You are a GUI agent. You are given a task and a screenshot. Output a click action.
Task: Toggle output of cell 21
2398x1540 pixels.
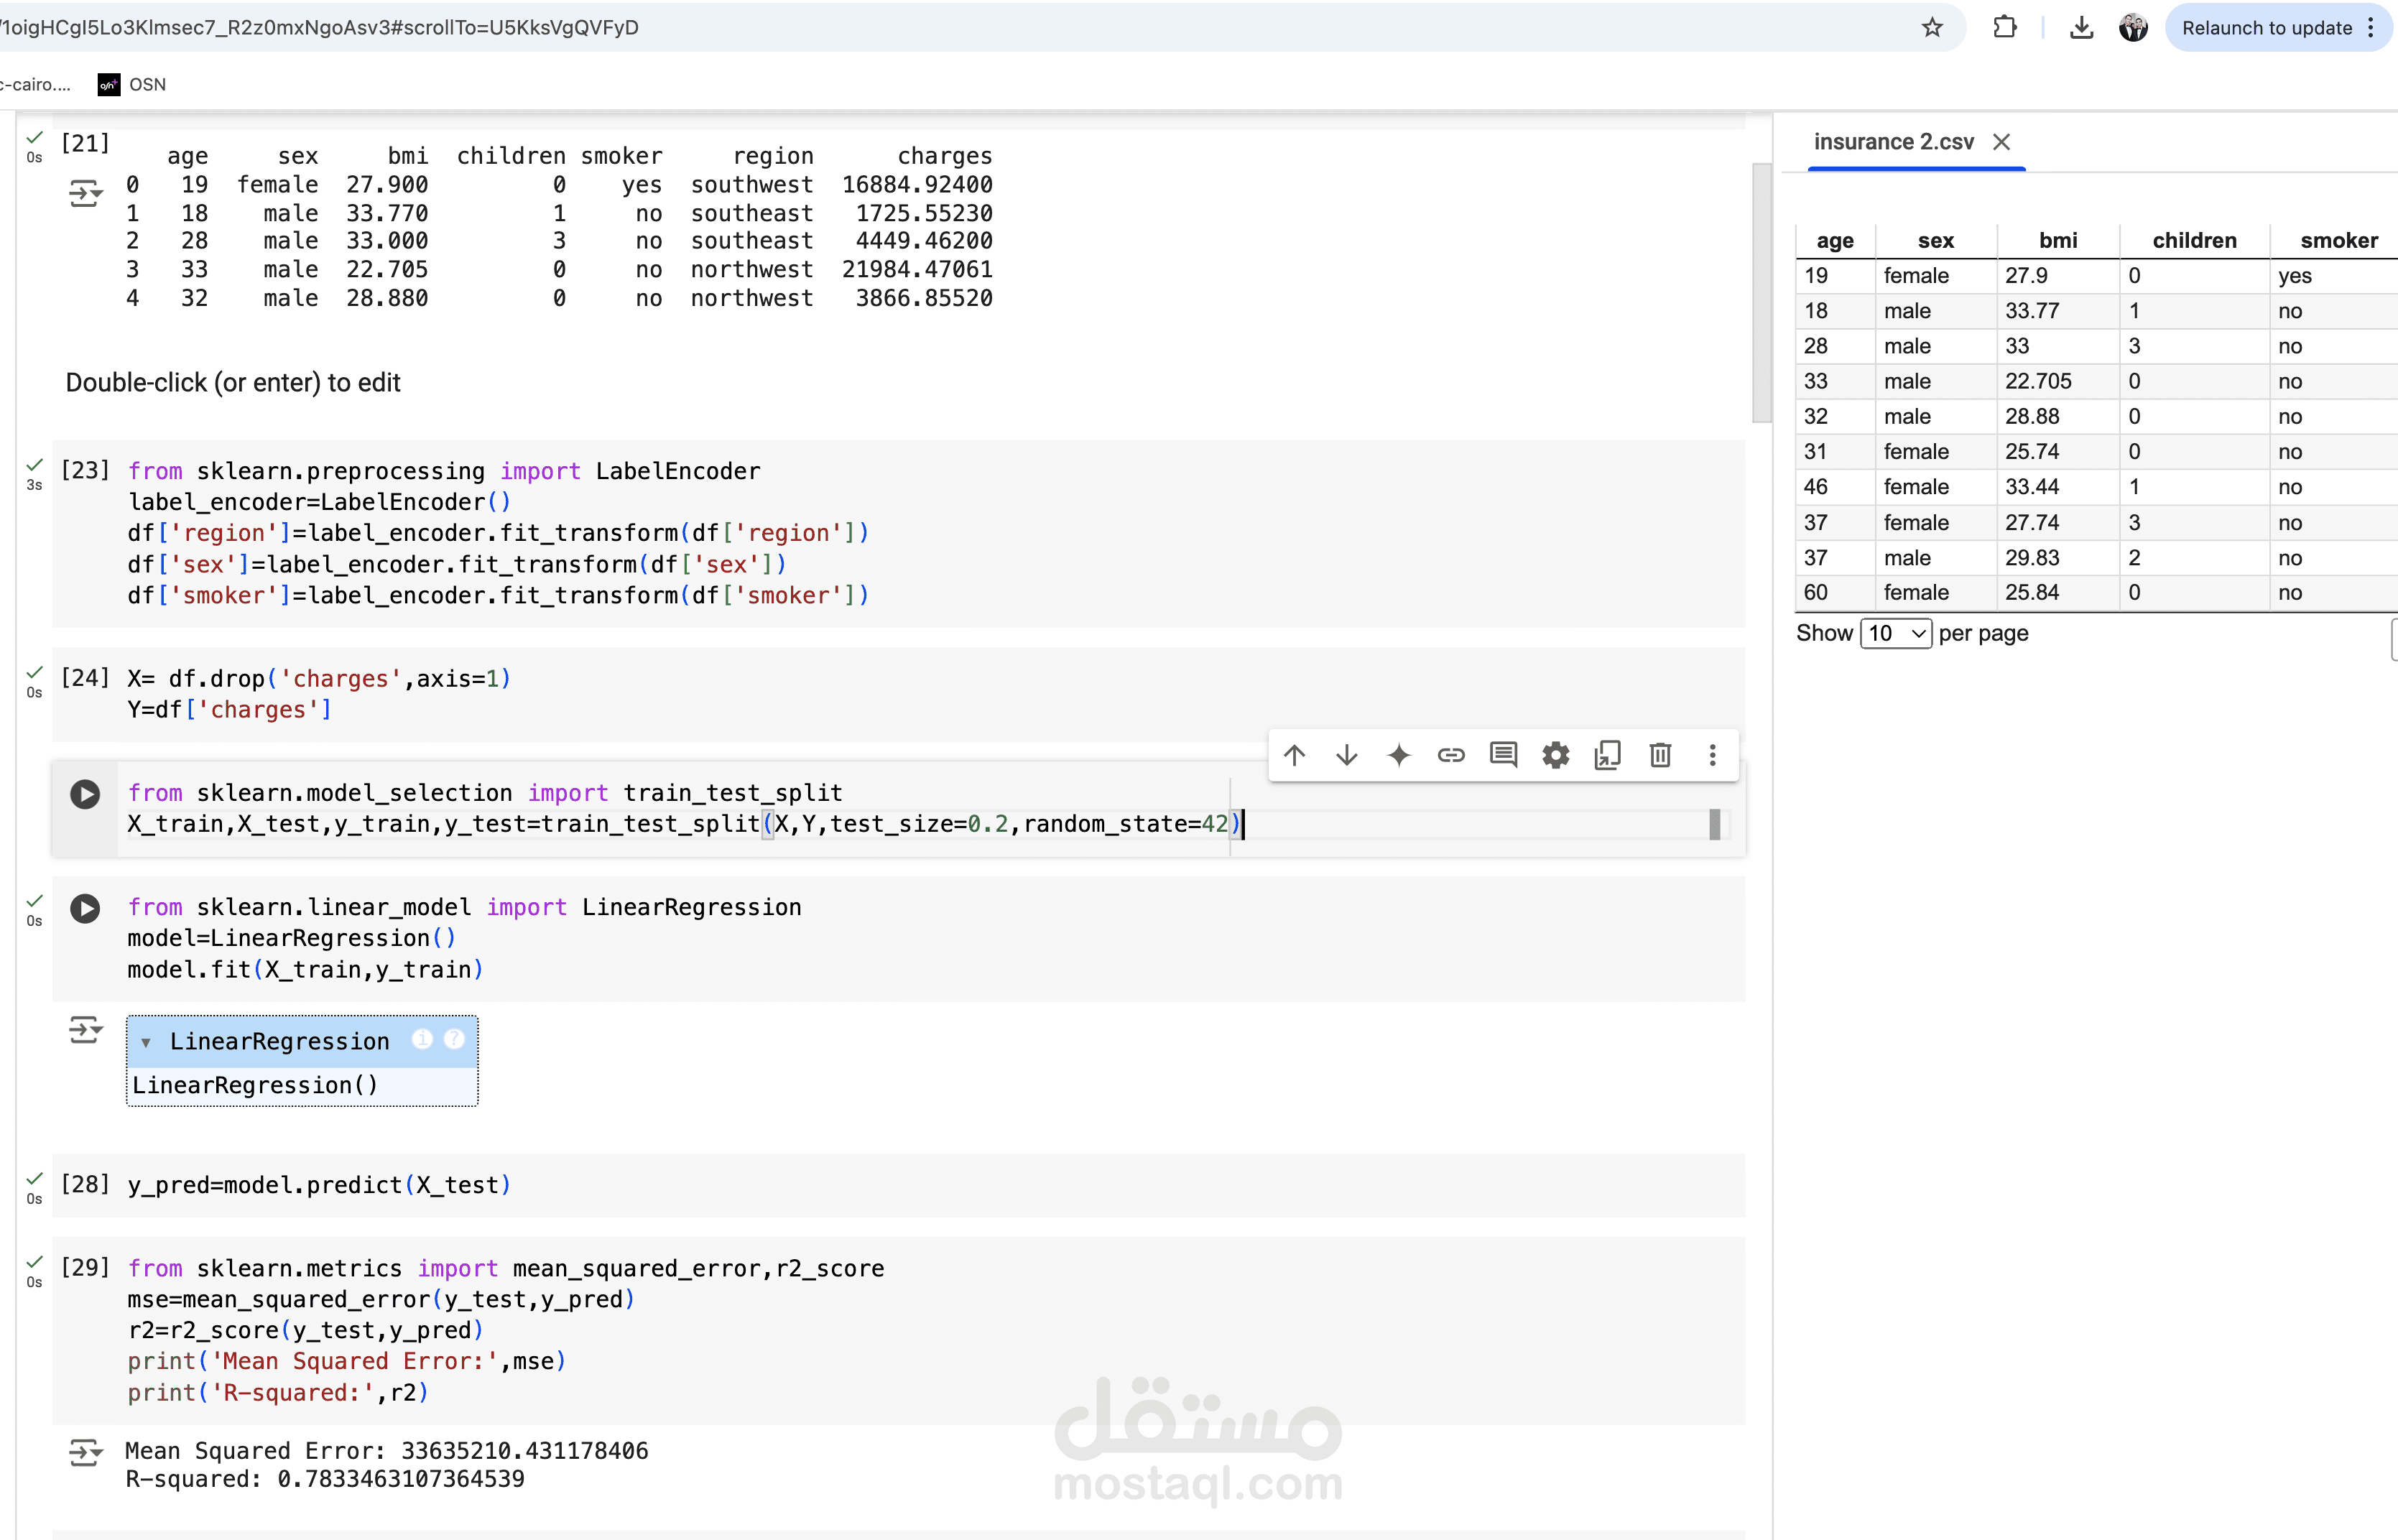click(85, 192)
